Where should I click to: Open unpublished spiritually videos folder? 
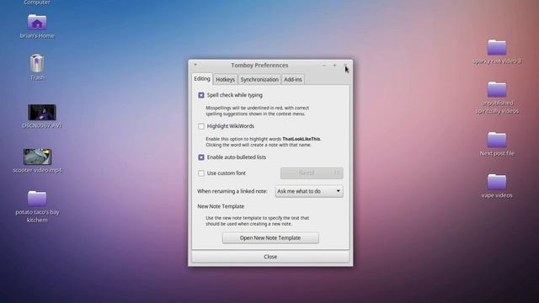(497, 89)
